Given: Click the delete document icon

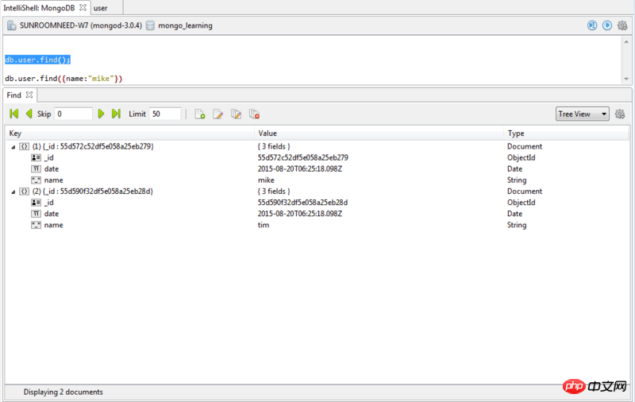Looking at the screenshot, I should (x=254, y=114).
